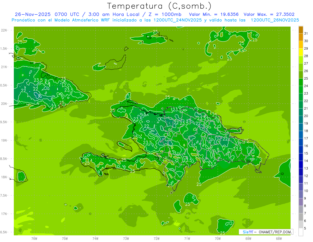Click the '73W' longitude axis label
313x242 pixels.
[x=126, y=239]
